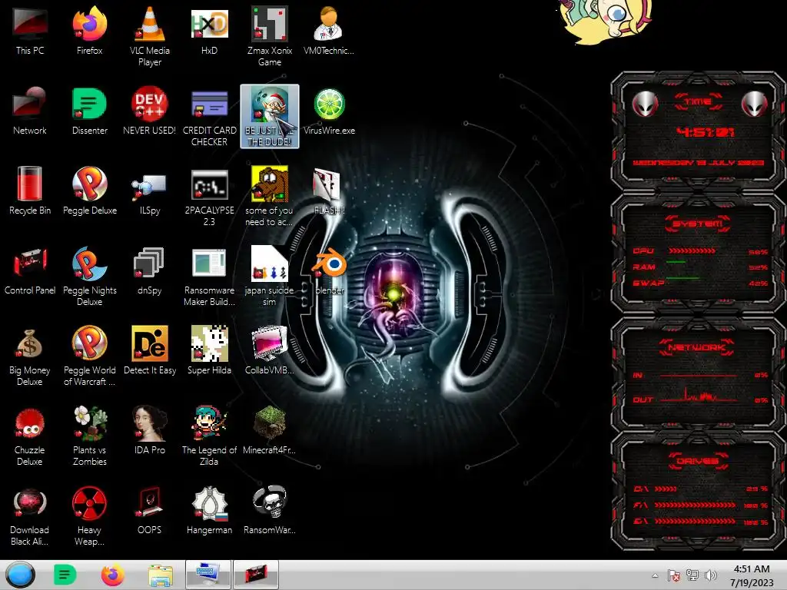Click the VM0Technic... desktop icon
The width and height of the screenshot is (787, 590).
pyautogui.click(x=329, y=30)
